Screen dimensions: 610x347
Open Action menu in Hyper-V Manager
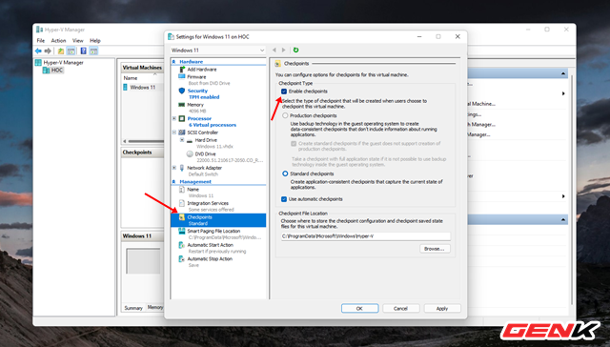coord(58,40)
